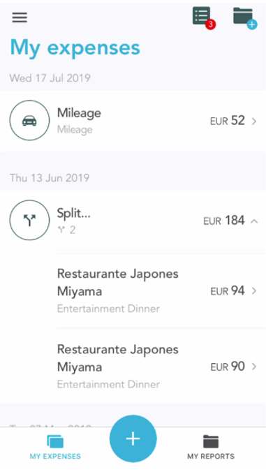Screen dimensions: 266x472
Task: Switch to MY REPORTS tab
Action: pyautogui.click(x=211, y=447)
